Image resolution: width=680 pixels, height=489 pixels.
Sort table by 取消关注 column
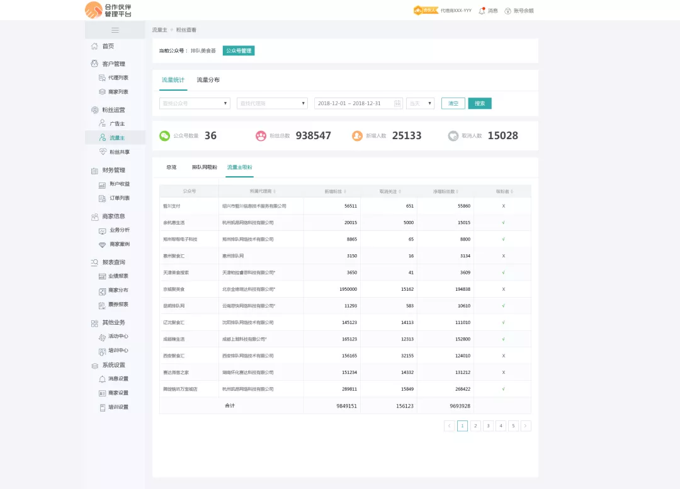click(390, 191)
